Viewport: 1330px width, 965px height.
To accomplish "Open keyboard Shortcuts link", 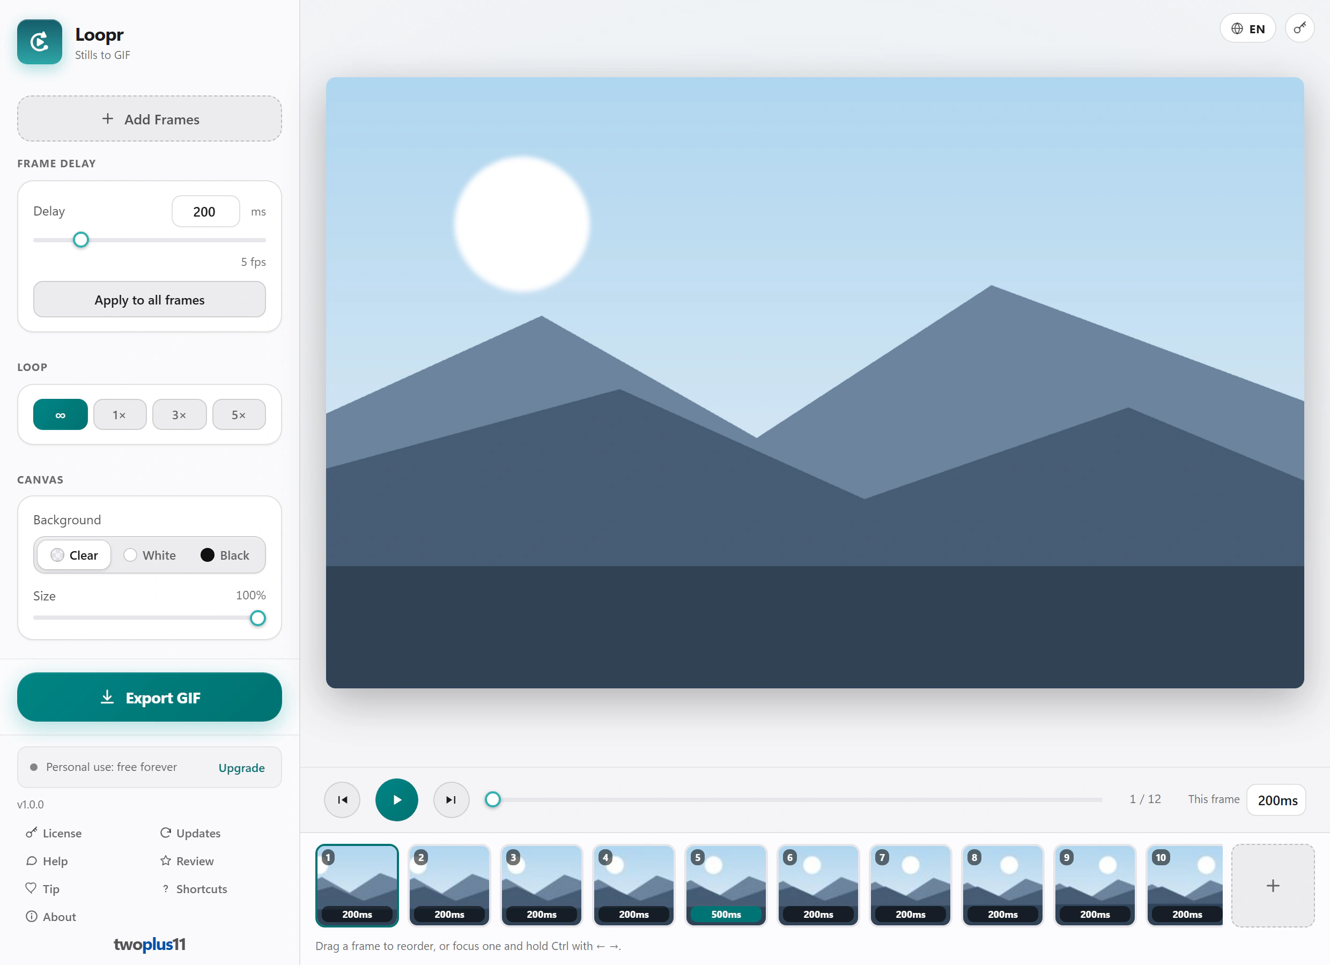I will pyautogui.click(x=194, y=889).
